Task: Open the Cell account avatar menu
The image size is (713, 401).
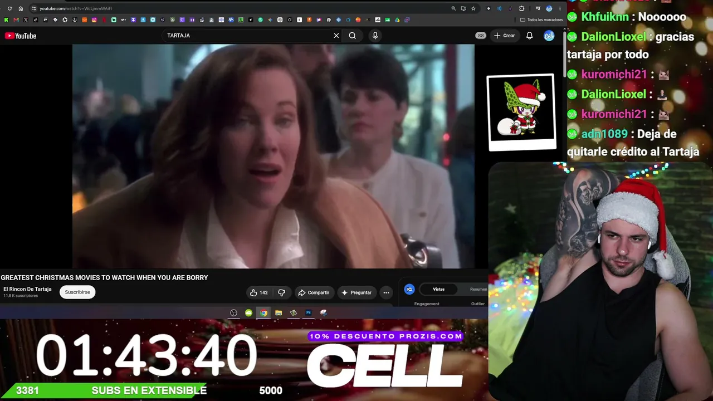Action: [549, 36]
